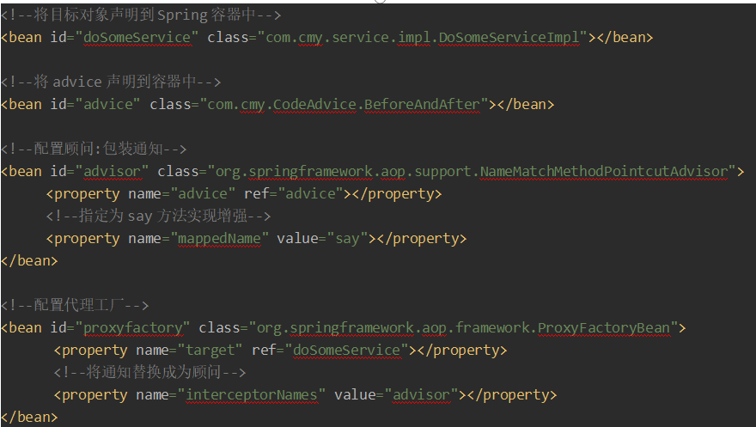Screen dimensions: 756x427
Task: Select the id value "proxyfactory"
Action: click(133, 327)
